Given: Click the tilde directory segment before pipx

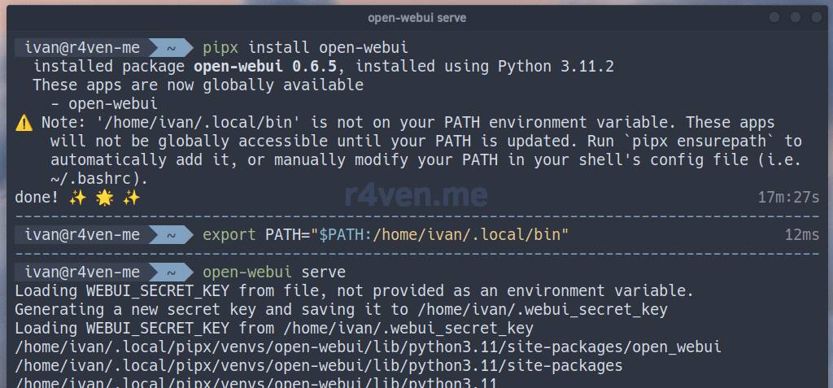Looking at the screenshot, I should (x=172, y=47).
